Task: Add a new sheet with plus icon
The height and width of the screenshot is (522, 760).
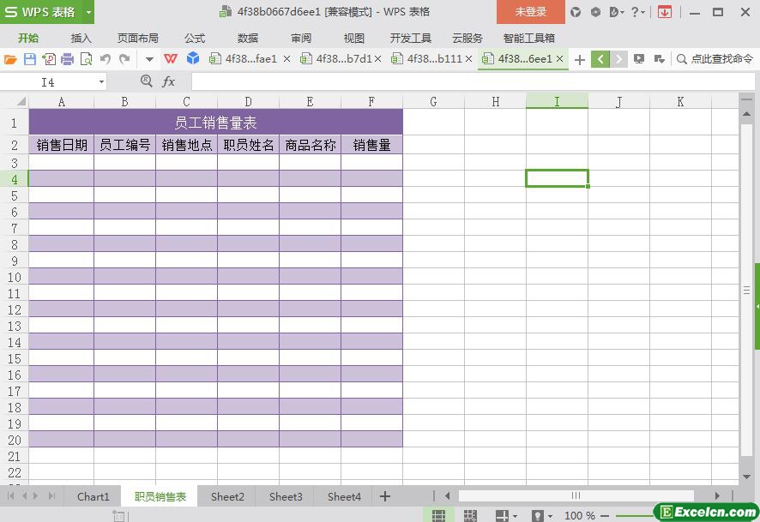Action: tap(385, 496)
